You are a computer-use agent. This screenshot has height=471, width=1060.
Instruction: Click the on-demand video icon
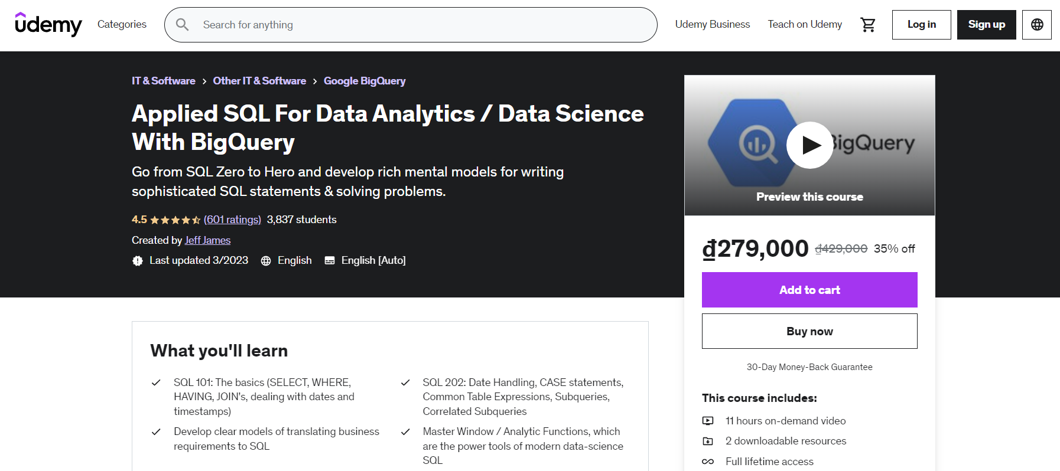pyautogui.click(x=708, y=421)
